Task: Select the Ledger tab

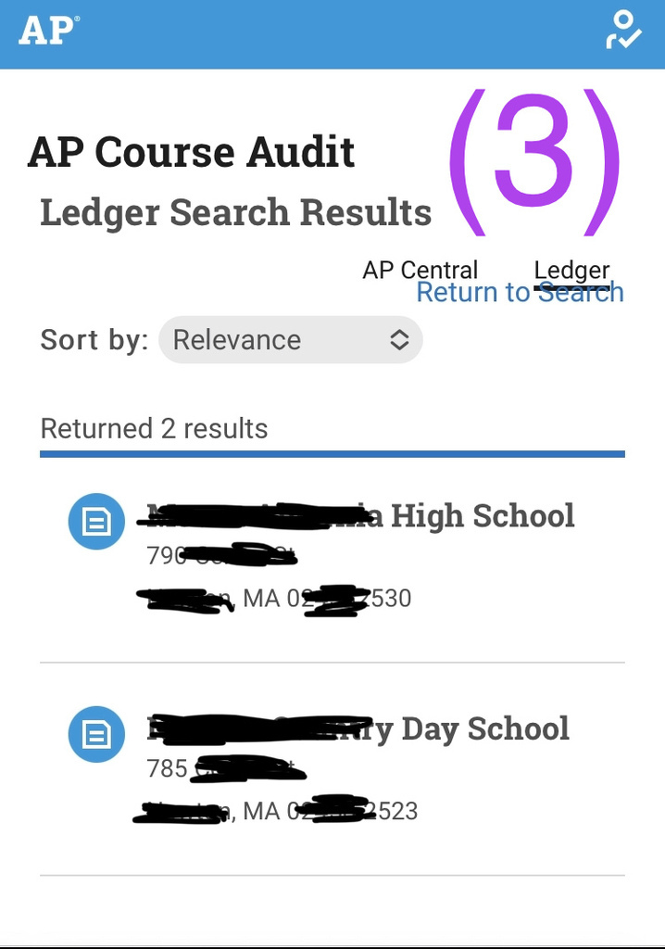Action: tap(571, 271)
